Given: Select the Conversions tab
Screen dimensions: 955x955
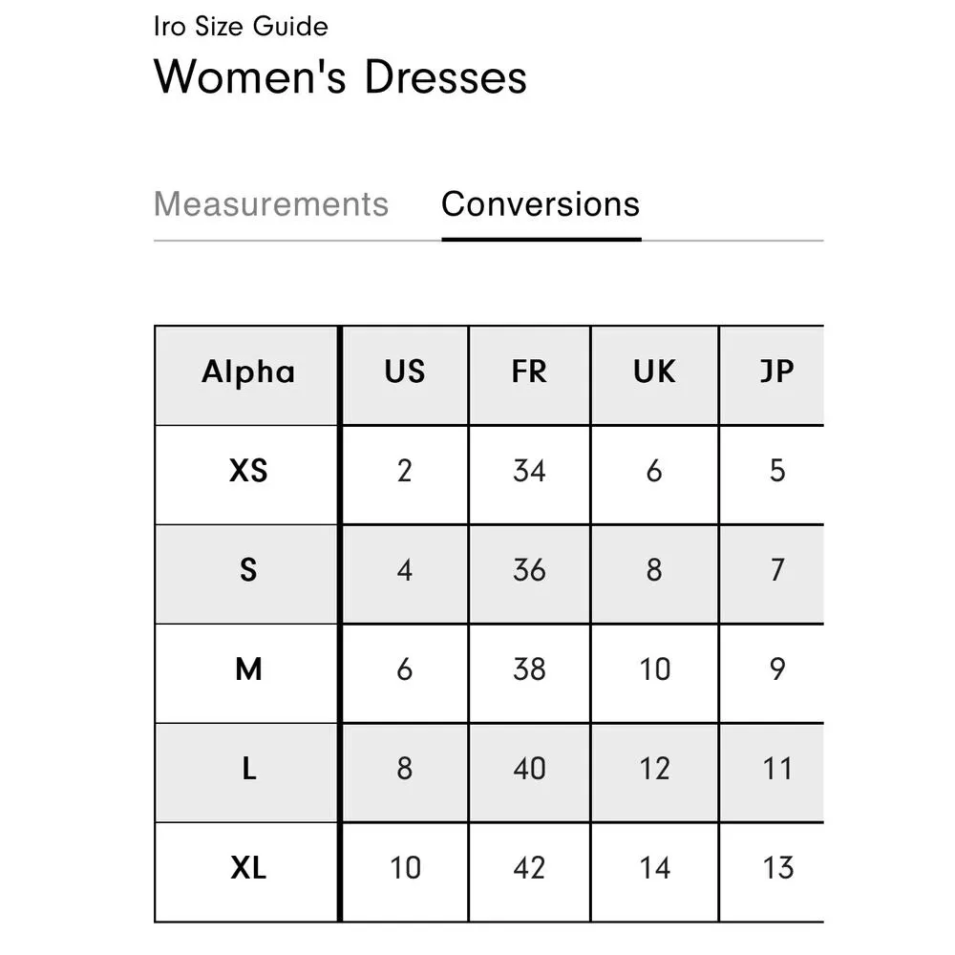Looking at the screenshot, I should click(541, 204).
